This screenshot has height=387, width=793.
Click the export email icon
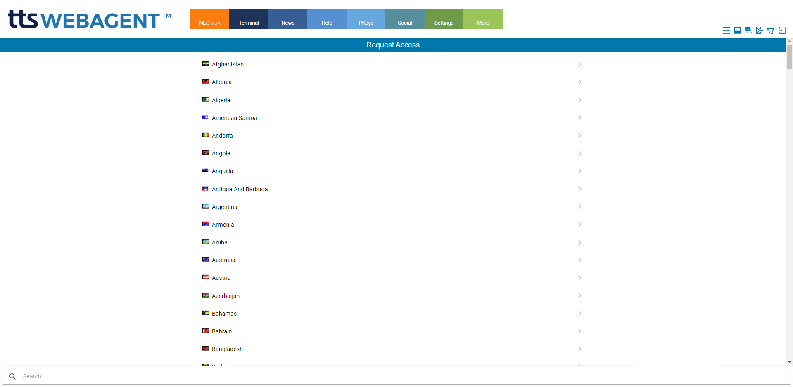point(760,30)
